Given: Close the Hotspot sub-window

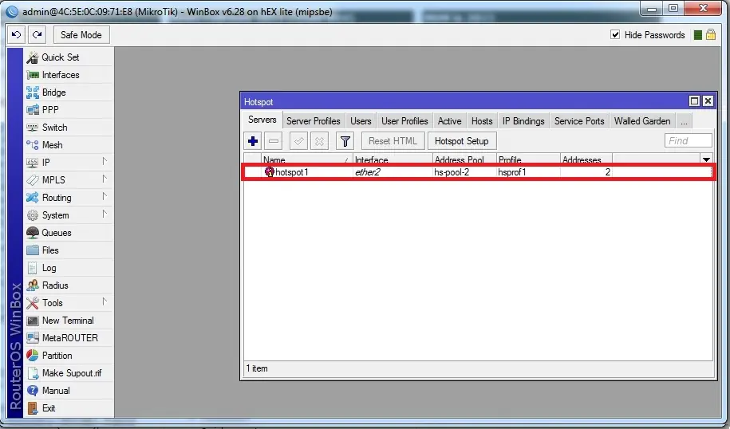Looking at the screenshot, I should coord(708,101).
